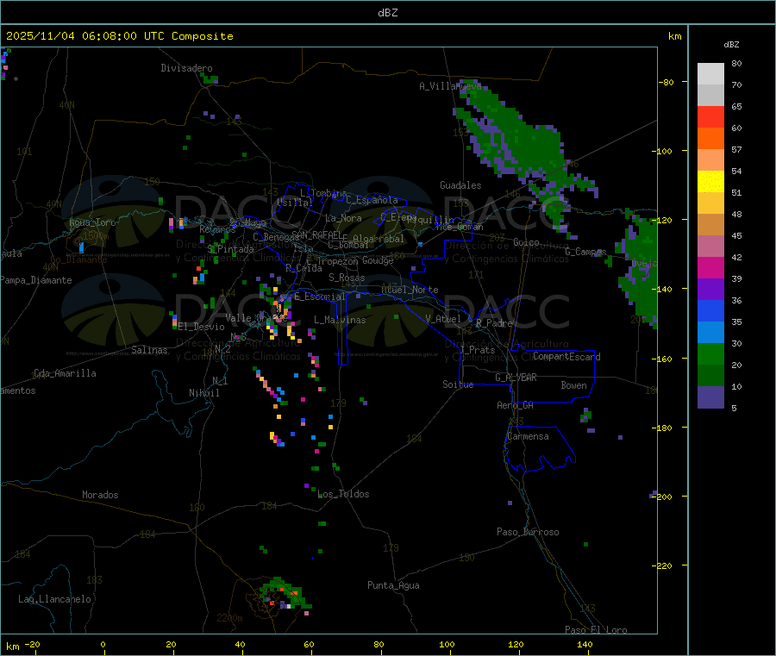Click the A_Villanueva location label
This screenshot has height=656, width=776.
pyautogui.click(x=450, y=86)
